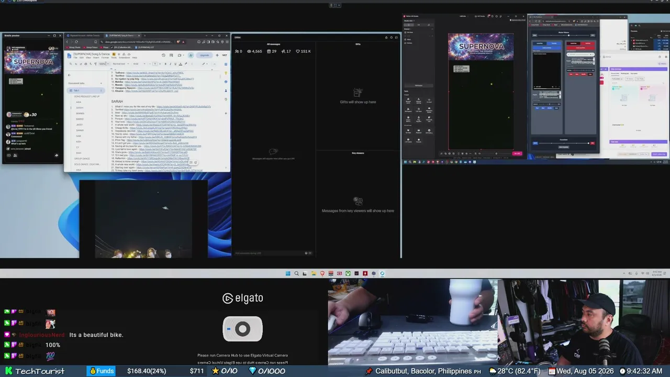Open the File menu in Google Docs

click(75, 58)
